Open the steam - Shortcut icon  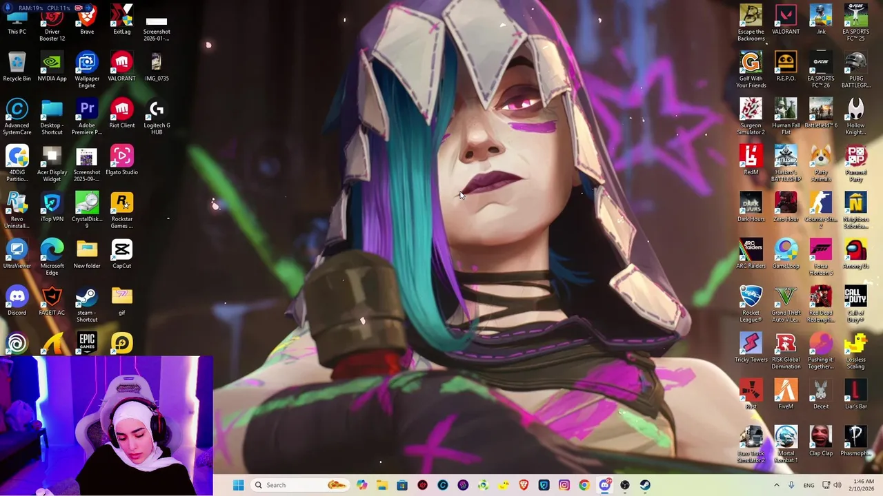(87, 304)
